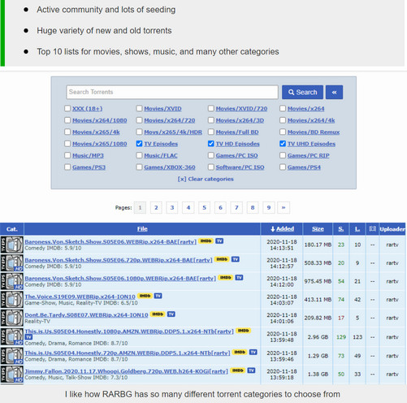Open the Movies/x265/4k category link
The image size is (407, 403).
point(96,132)
